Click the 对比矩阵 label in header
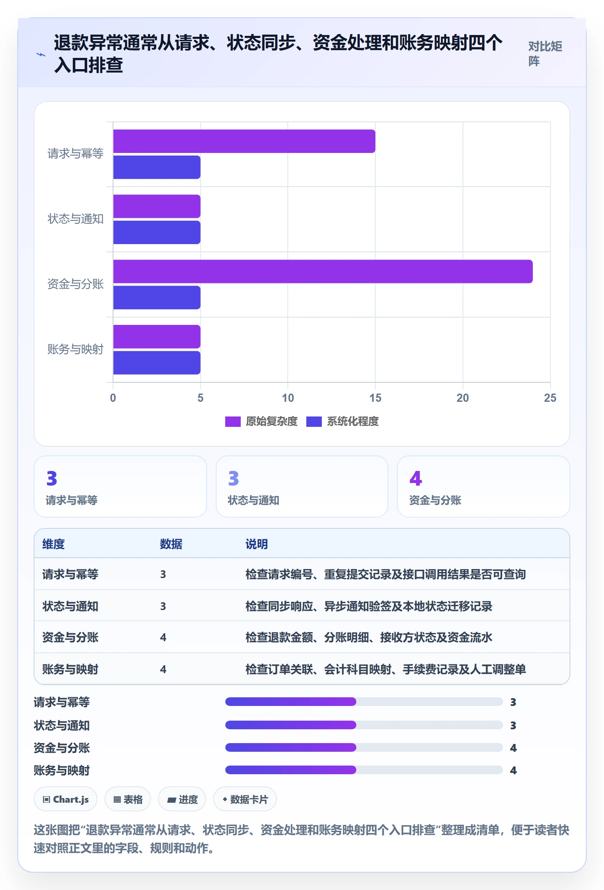 (545, 54)
